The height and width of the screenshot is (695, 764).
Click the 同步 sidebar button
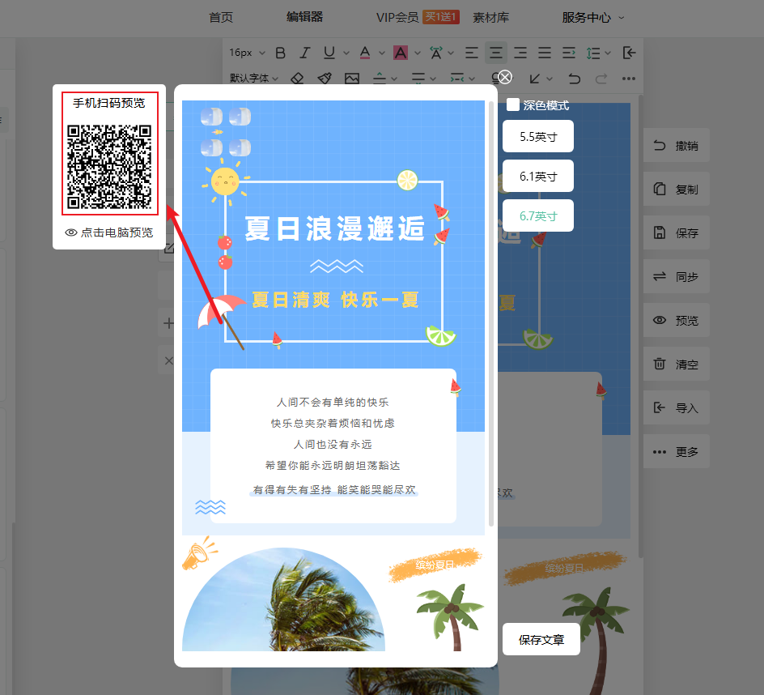pyautogui.click(x=677, y=276)
